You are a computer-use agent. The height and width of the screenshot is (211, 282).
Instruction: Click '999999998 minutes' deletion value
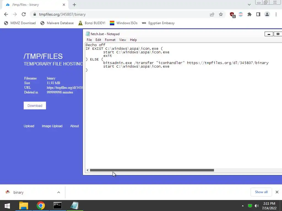60,92
